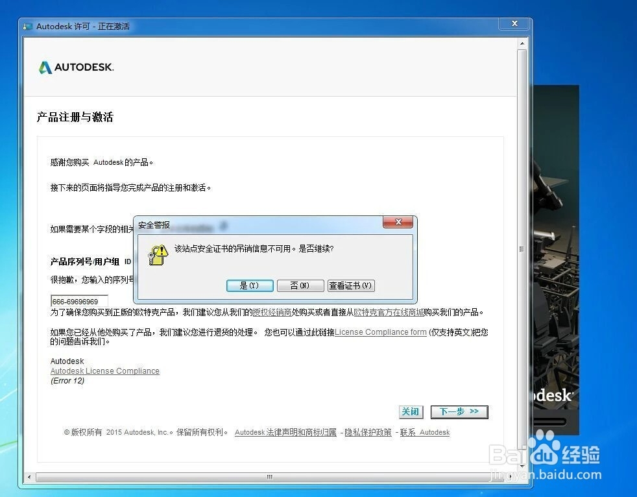Screen dimensions: 637x497
Task: Click the 关闭 button
Action: click(x=411, y=411)
